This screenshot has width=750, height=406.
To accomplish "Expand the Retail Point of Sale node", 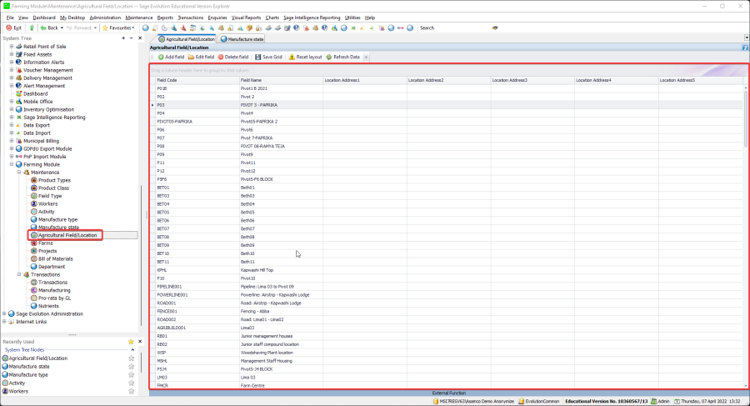I will [x=12, y=46].
